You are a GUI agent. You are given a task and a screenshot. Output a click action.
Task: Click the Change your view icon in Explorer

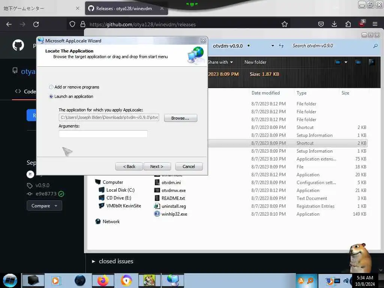pyautogui.click(x=338, y=62)
